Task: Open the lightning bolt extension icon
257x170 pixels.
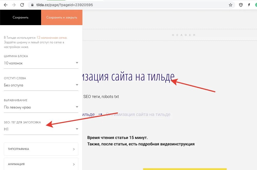Action: coord(249,5)
